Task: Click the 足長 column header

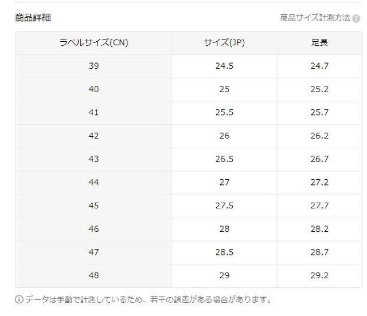Action: point(319,43)
